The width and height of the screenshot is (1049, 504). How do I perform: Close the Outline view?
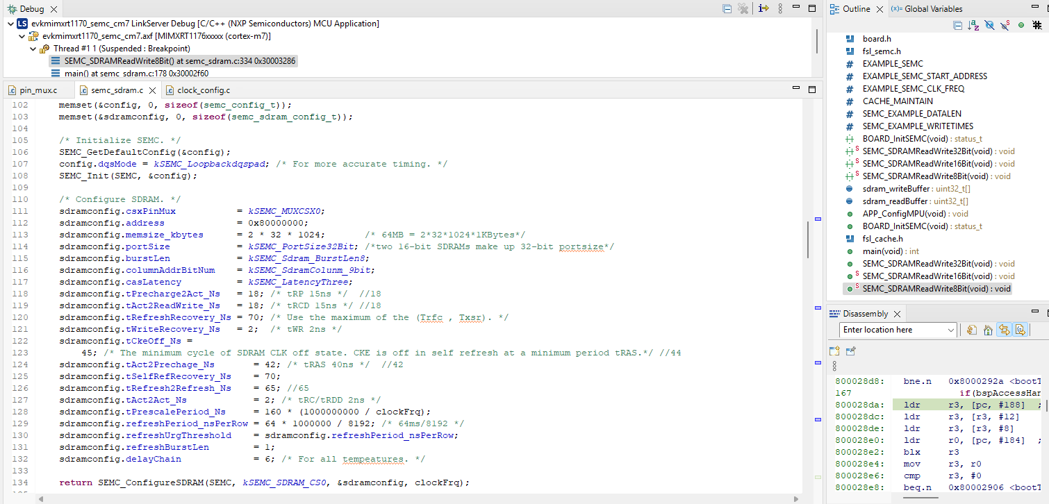coord(879,9)
